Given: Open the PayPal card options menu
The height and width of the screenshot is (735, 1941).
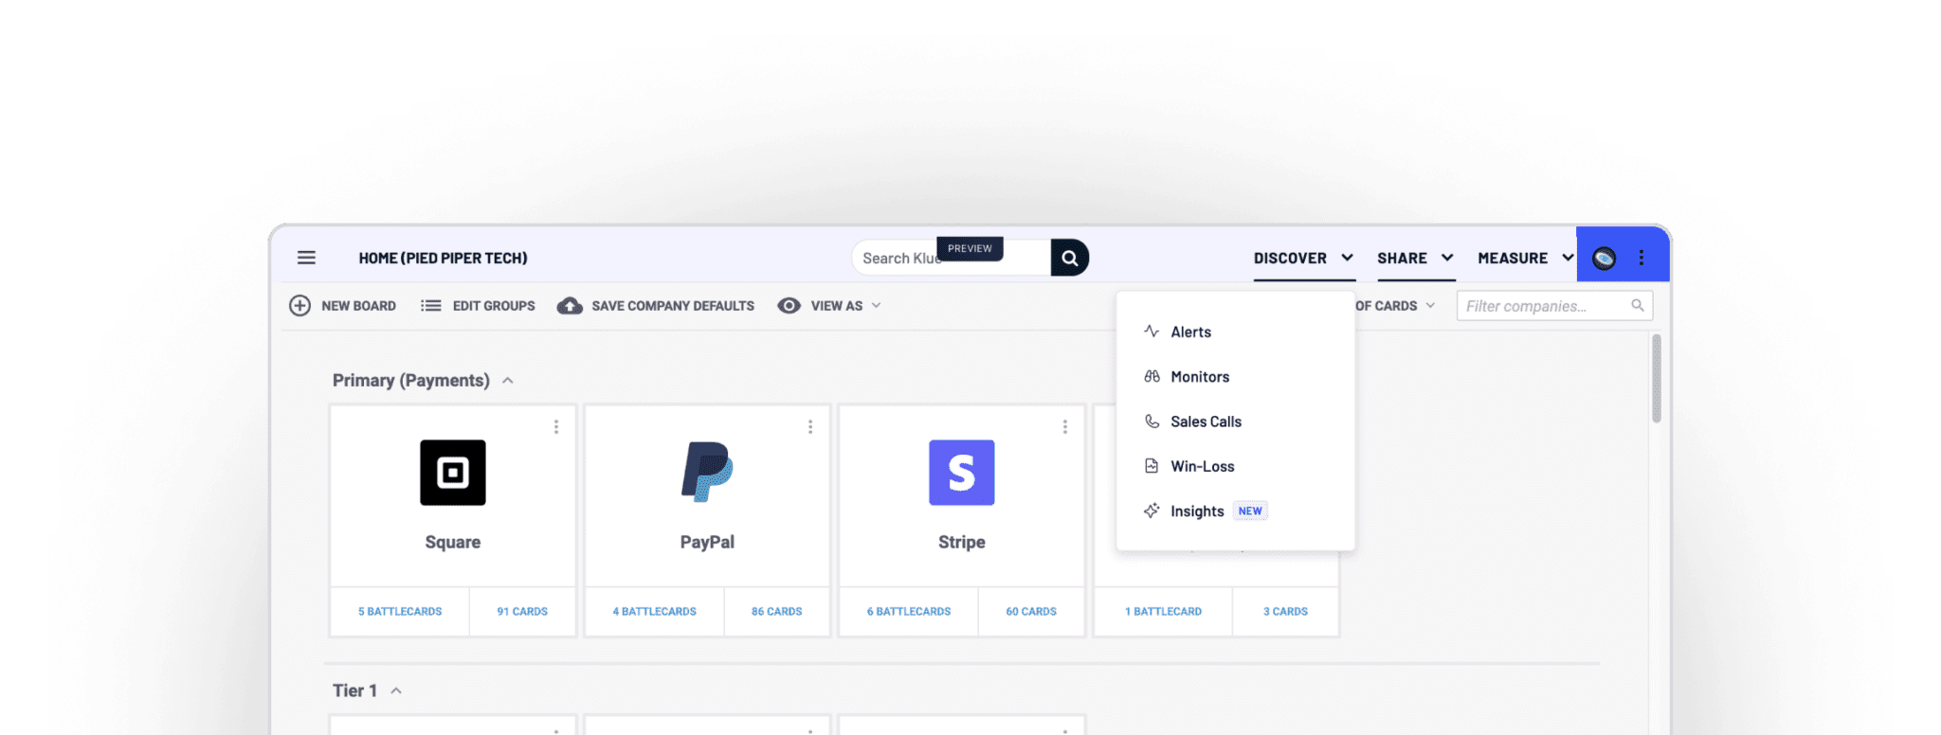Looking at the screenshot, I should pyautogui.click(x=810, y=427).
